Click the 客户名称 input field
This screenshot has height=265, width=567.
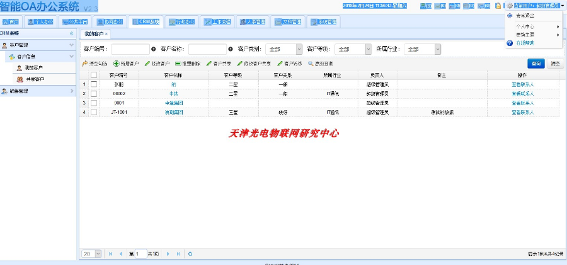pos(207,49)
